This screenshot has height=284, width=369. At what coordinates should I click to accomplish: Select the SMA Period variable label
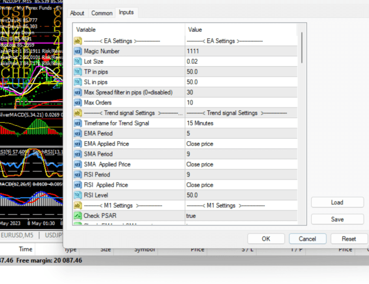tap(99, 154)
